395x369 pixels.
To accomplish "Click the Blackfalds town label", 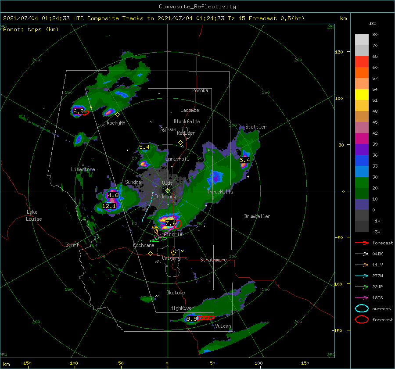I will (187, 122).
